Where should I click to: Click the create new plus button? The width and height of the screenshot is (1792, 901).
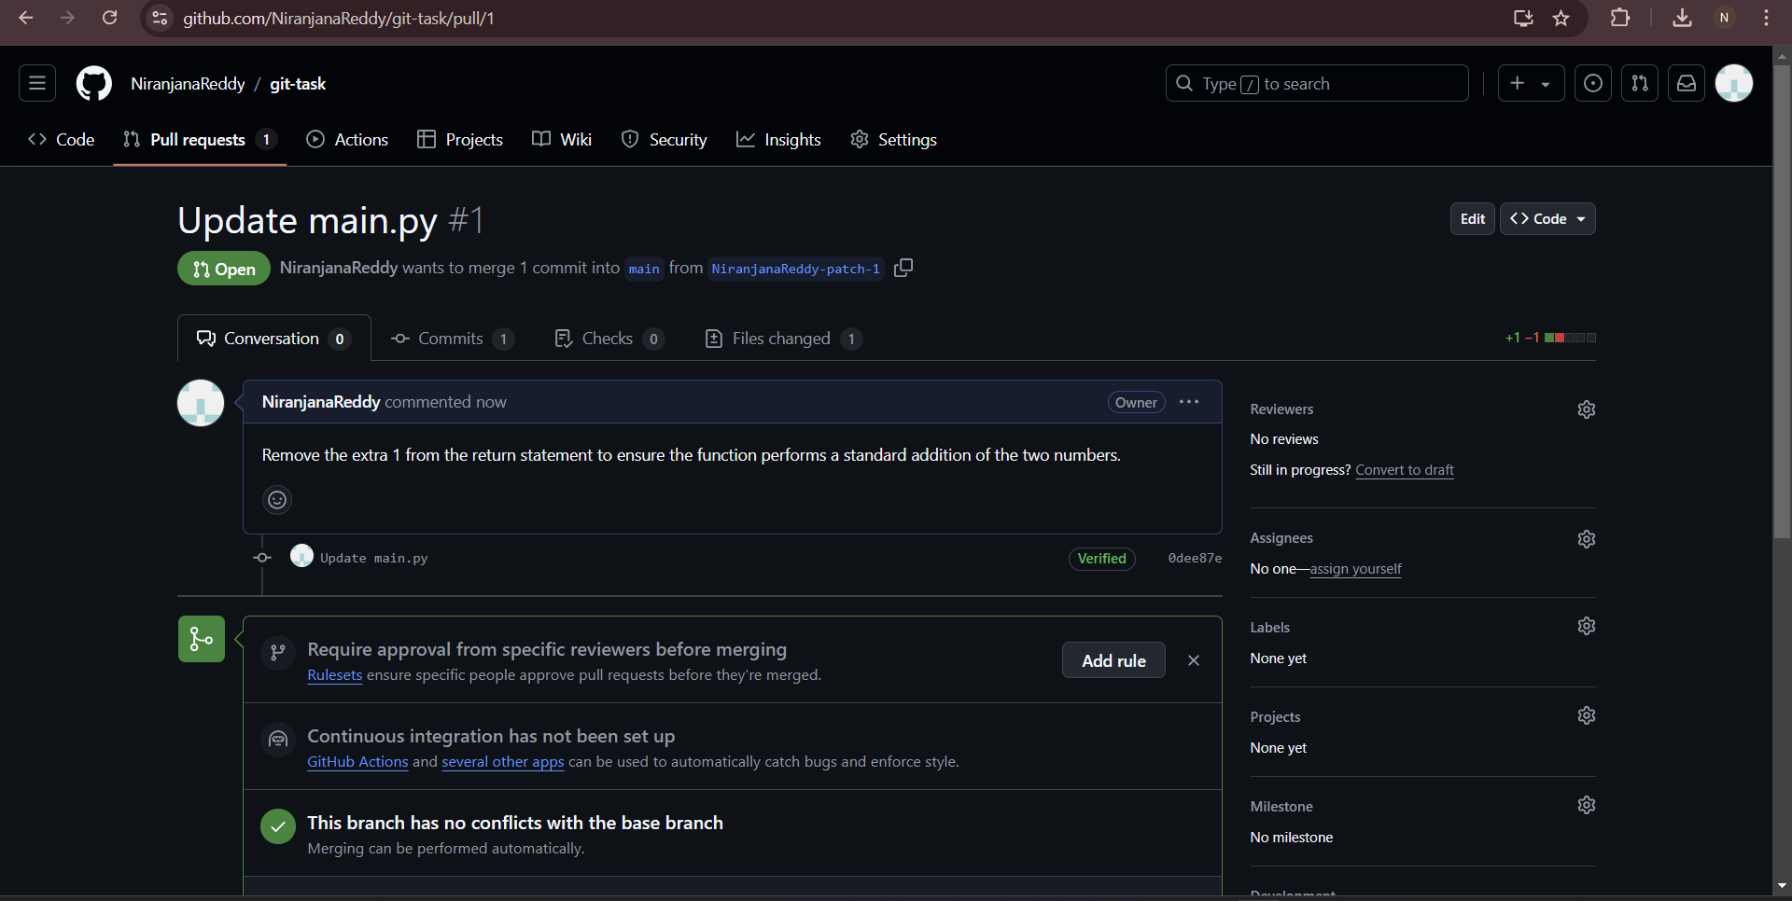pyautogui.click(x=1531, y=83)
